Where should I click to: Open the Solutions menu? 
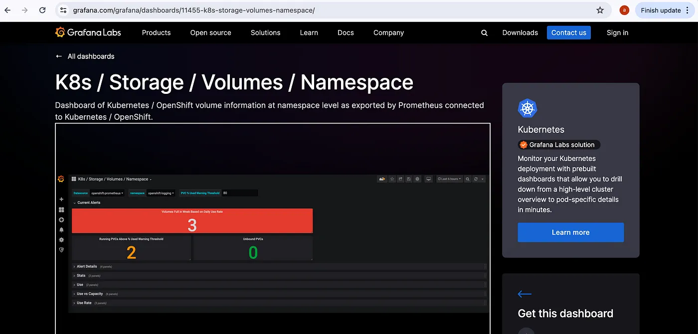(266, 32)
